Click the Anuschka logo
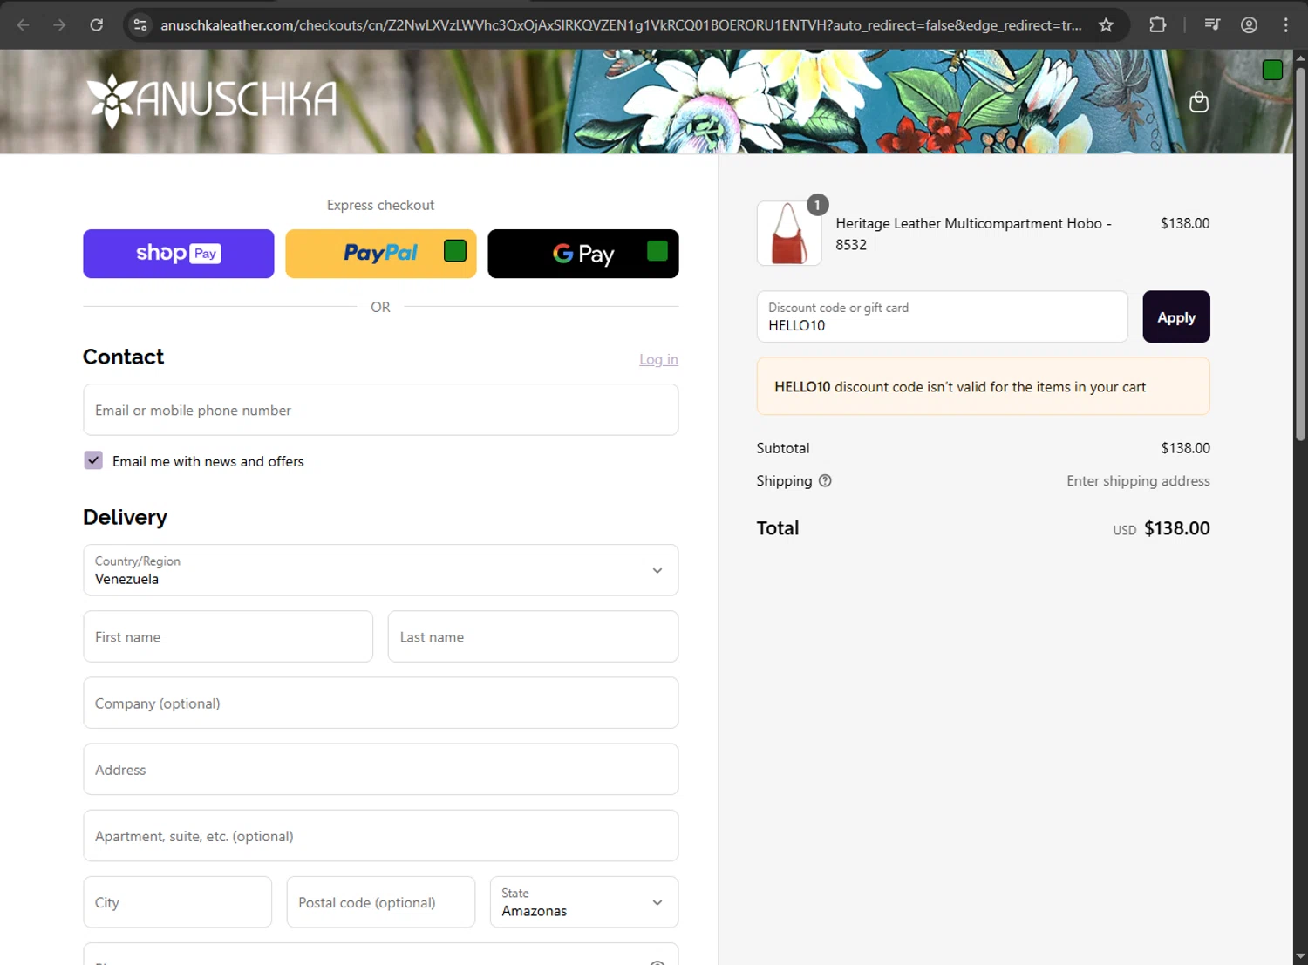Screen dimensions: 1308x965 pos(212,100)
